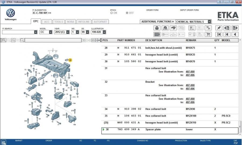Click the next page document icon
The width and height of the screenshot is (242, 145).
coord(235,28)
